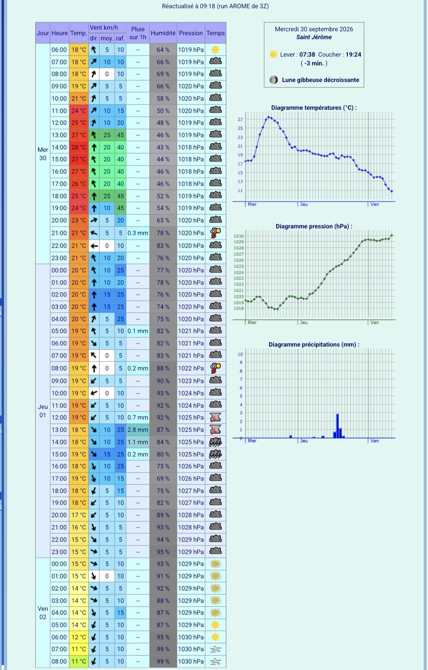Select the 0.7 mm rainfall cell

[x=138, y=417]
